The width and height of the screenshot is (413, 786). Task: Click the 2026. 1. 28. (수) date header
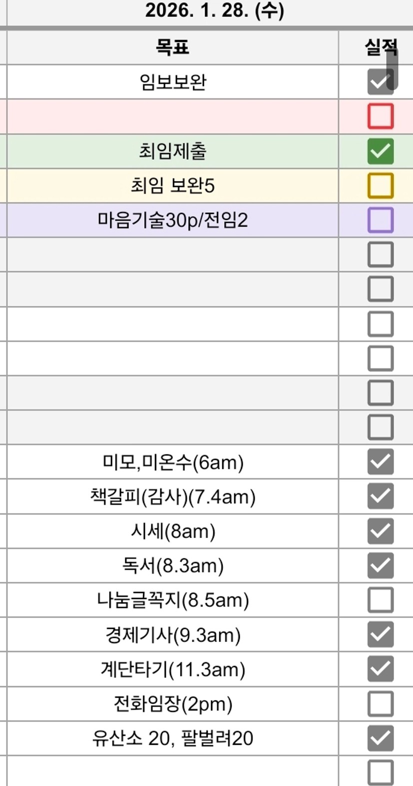(x=214, y=11)
